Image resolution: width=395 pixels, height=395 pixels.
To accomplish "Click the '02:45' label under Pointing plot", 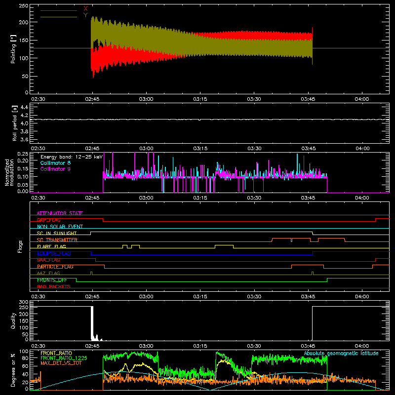I will pyautogui.click(x=92, y=99).
